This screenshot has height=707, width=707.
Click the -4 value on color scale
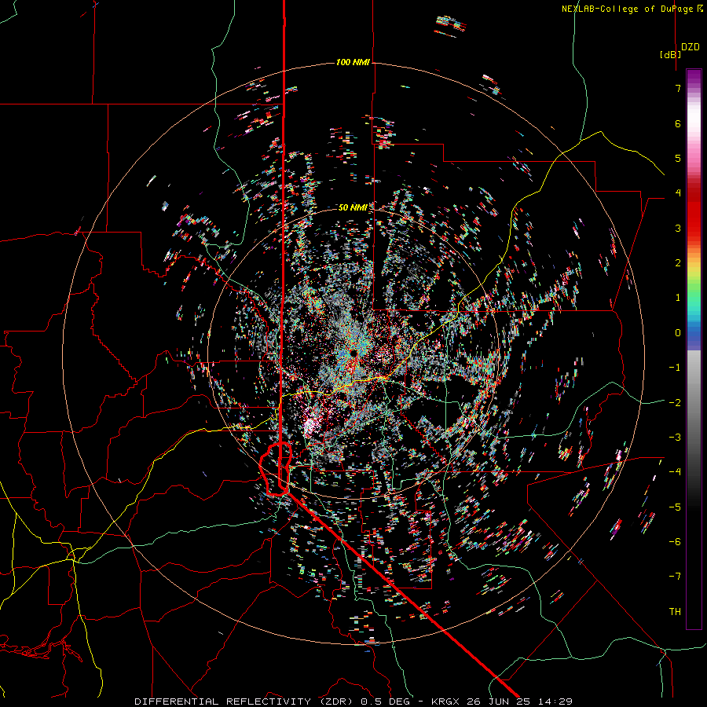tap(675, 472)
